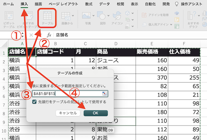Click アドインを取得 in the ribbon
This screenshot has height=140, width=207.
point(155,15)
